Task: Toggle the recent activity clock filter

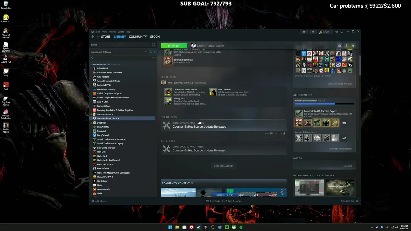Action: coord(151,52)
